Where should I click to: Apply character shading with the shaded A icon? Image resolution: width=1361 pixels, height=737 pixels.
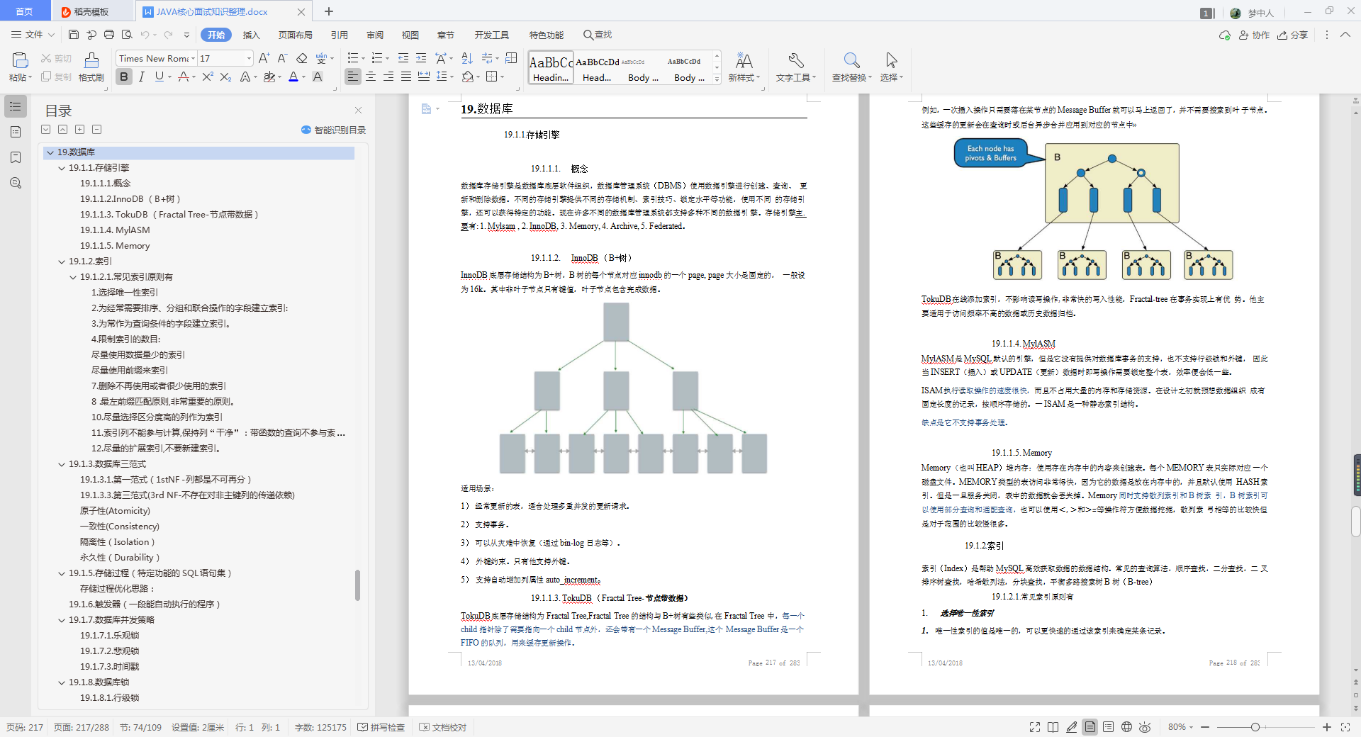coord(318,77)
